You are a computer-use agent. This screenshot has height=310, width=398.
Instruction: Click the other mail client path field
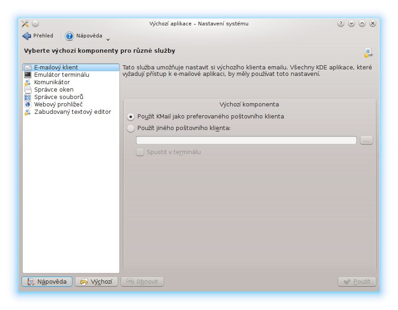tap(246, 140)
